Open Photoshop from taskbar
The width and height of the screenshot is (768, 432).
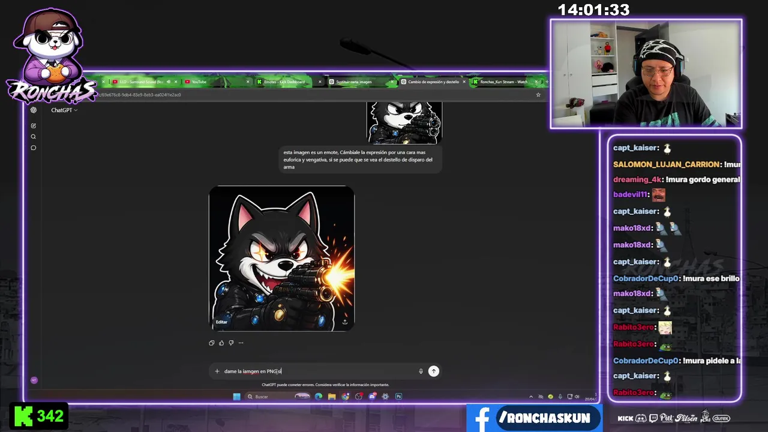398,397
